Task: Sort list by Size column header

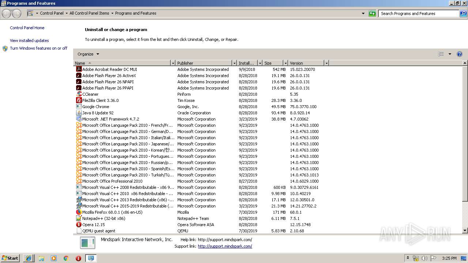Action: click(x=273, y=63)
